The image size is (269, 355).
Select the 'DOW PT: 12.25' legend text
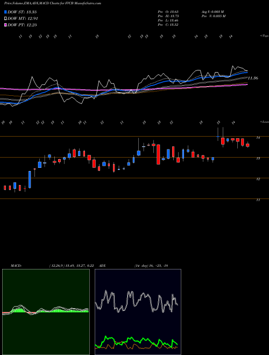pos(22,25)
